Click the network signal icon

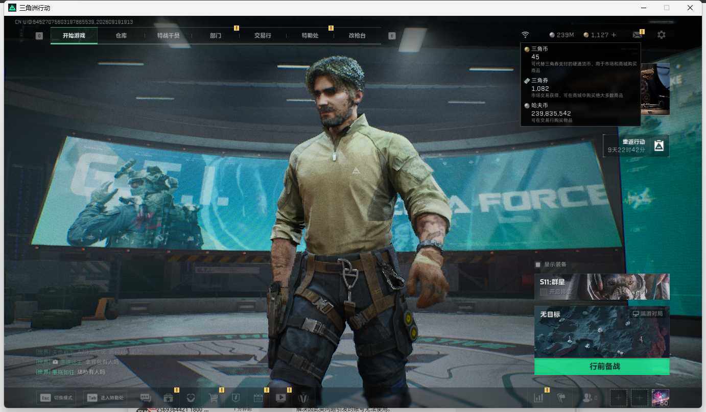[525, 35]
